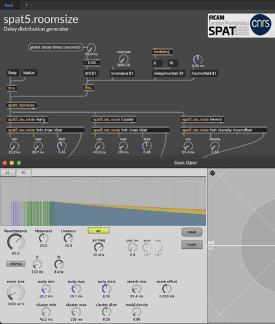Click the air freq dial
The height and width of the screenshot is (324, 275).
coord(99,248)
